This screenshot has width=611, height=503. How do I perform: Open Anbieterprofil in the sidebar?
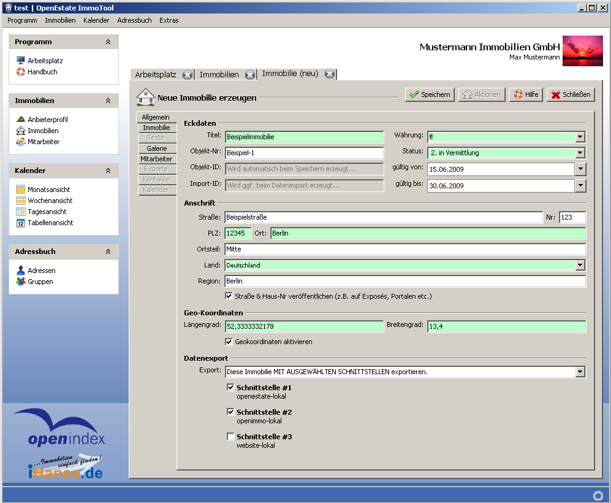pyautogui.click(x=47, y=120)
